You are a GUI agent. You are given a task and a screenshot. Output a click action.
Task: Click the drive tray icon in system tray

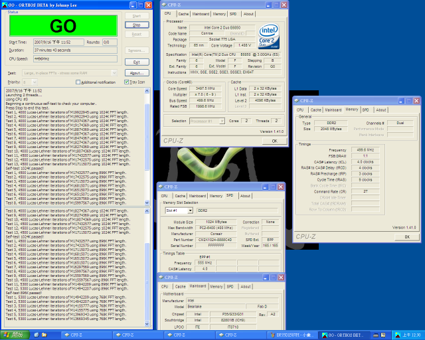point(375,335)
